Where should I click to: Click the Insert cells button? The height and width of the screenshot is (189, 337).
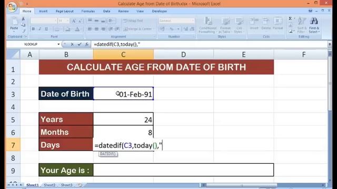coord(254,24)
